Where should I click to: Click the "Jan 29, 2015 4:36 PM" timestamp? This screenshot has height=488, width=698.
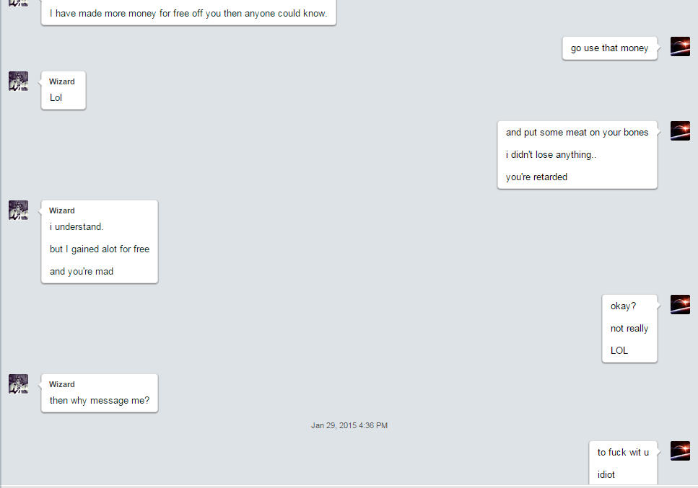349,425
